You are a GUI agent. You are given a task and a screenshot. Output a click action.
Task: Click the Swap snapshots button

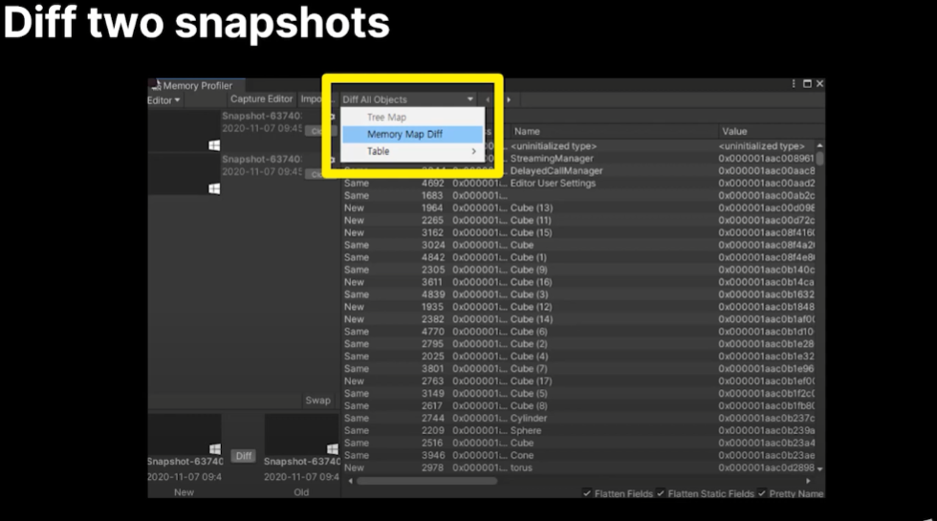[317, 401]
